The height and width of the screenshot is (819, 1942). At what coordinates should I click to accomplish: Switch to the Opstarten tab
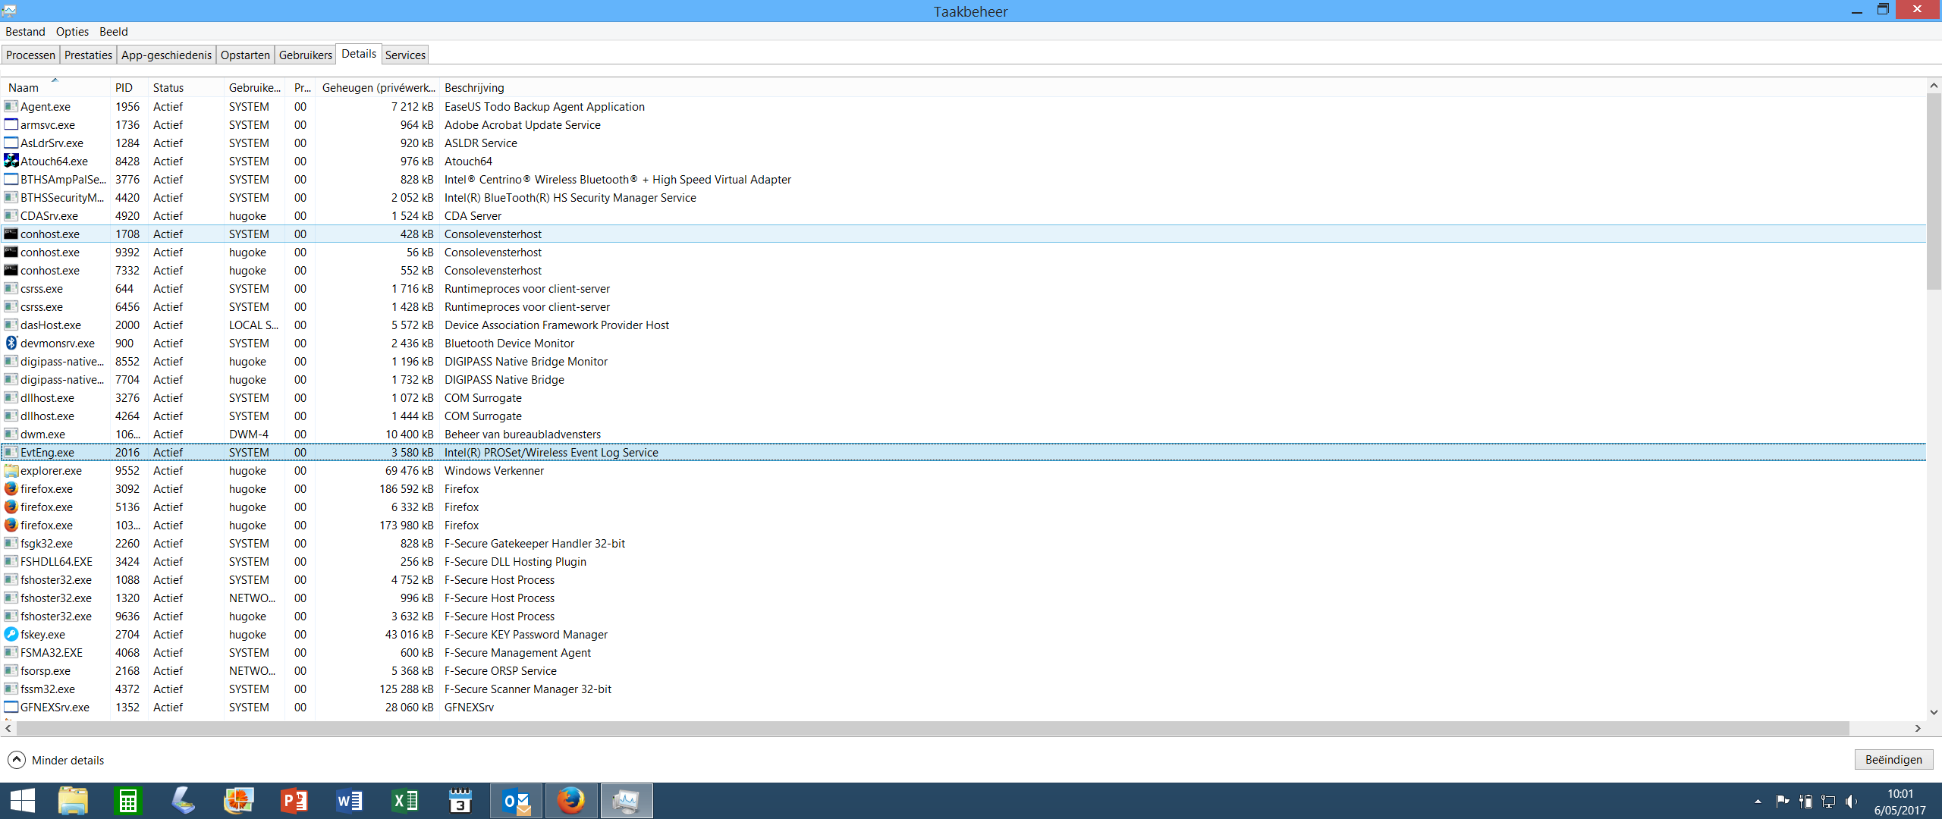pyautogui.click(x=245, y=55)
